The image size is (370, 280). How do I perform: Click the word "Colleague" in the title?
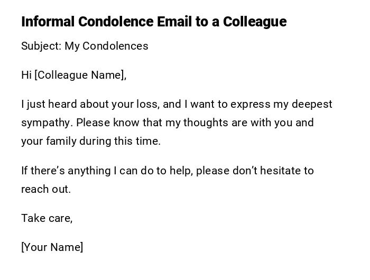(x=254, y=22)
